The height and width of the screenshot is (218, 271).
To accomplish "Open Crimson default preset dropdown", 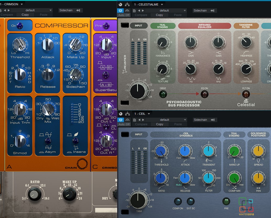I will [x=31, y=10].
